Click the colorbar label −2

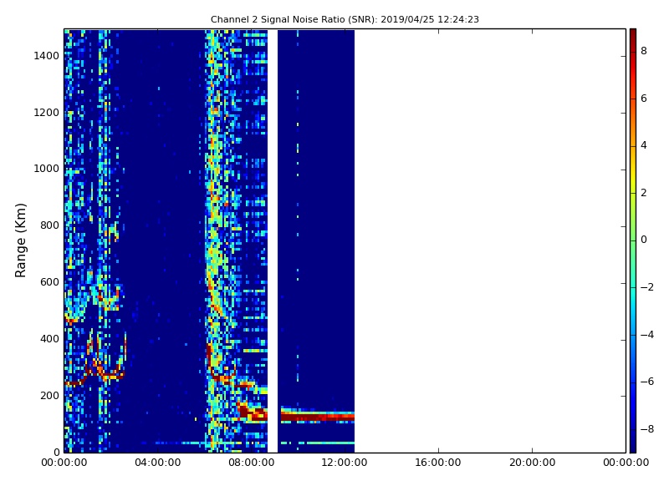[x=646, y=287]
